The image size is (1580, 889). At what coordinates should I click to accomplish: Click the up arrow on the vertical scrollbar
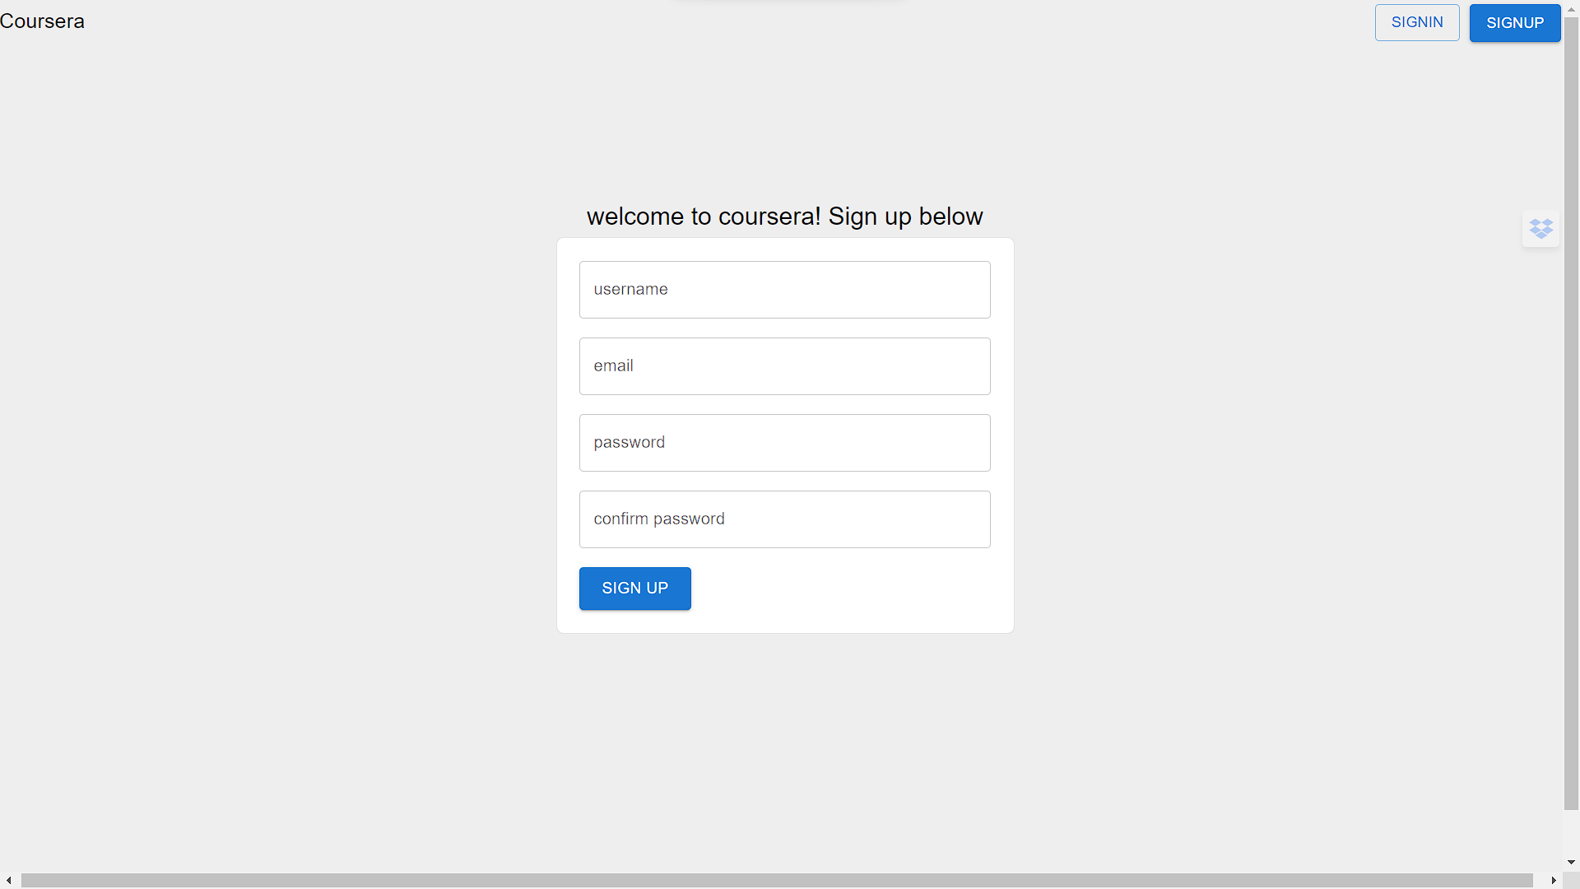click(x=1570, y=8)
